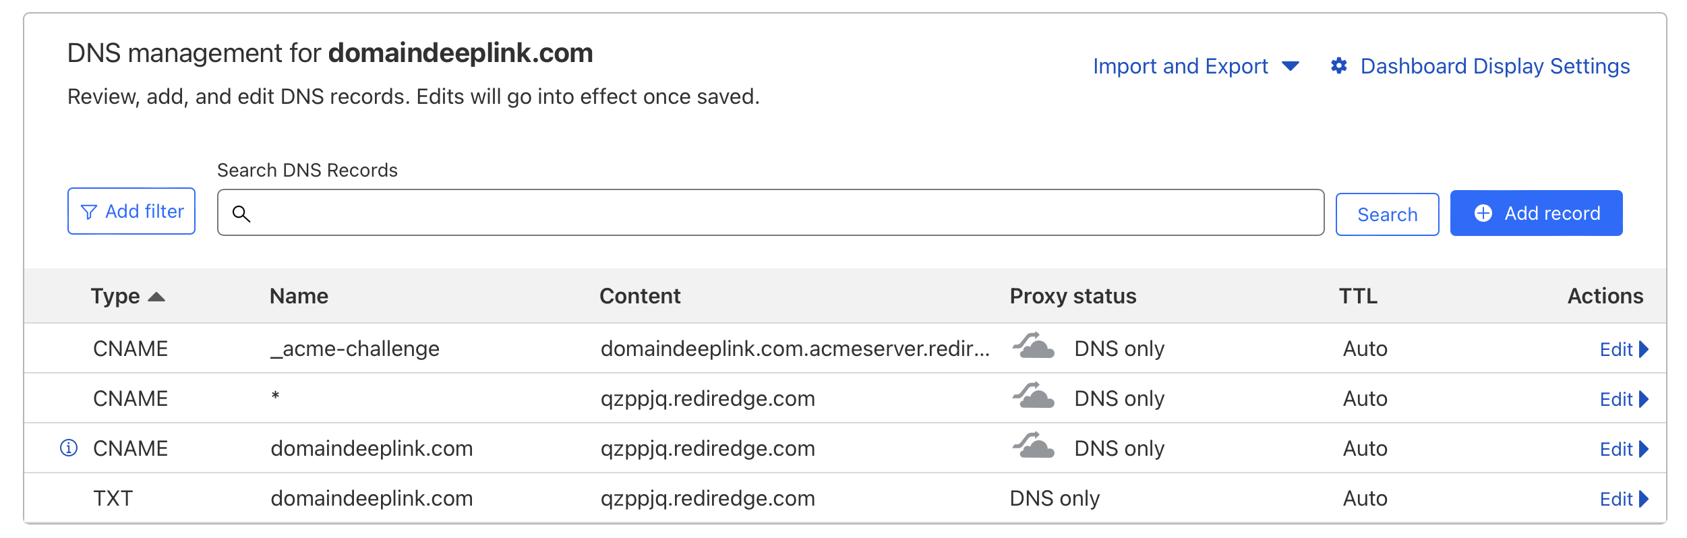The width and height of the screenshot is (1687, 538).
Task: Click the Name column header
Action: [x=299, y=296]
